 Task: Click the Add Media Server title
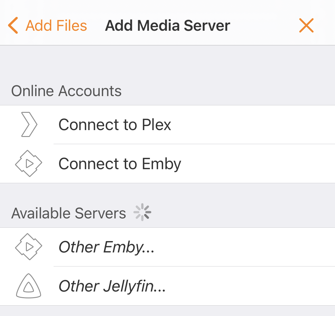click(x=167, y=26)
